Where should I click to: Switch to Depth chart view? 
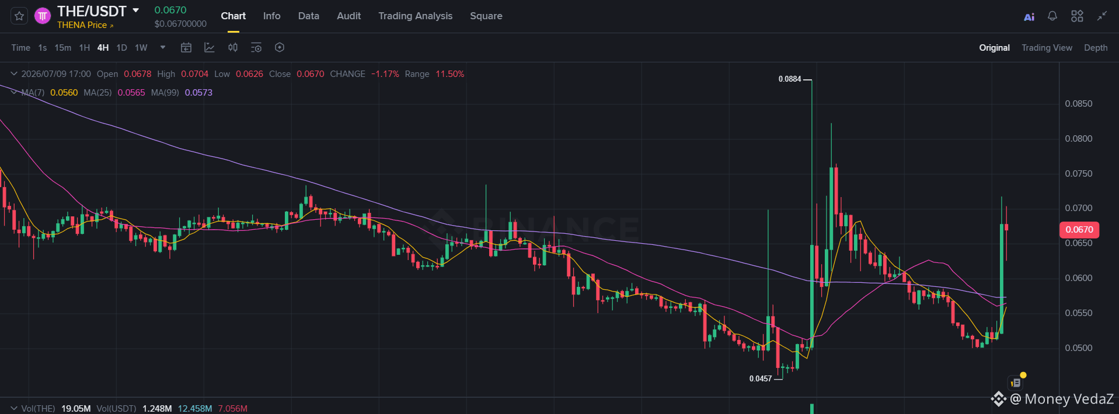point(1096,48)
